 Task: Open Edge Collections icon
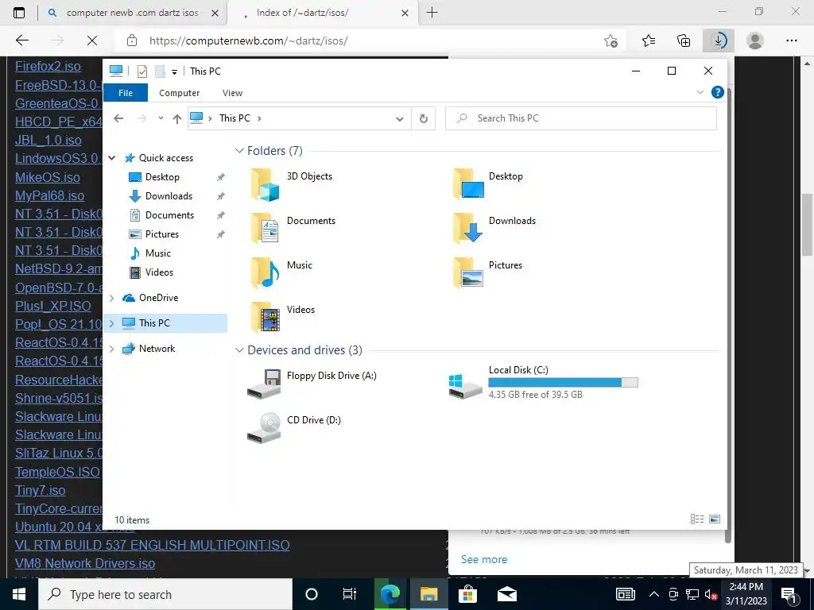pos(684,41)
